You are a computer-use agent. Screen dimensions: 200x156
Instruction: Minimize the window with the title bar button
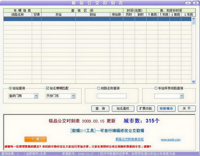(x=188, y=3)
